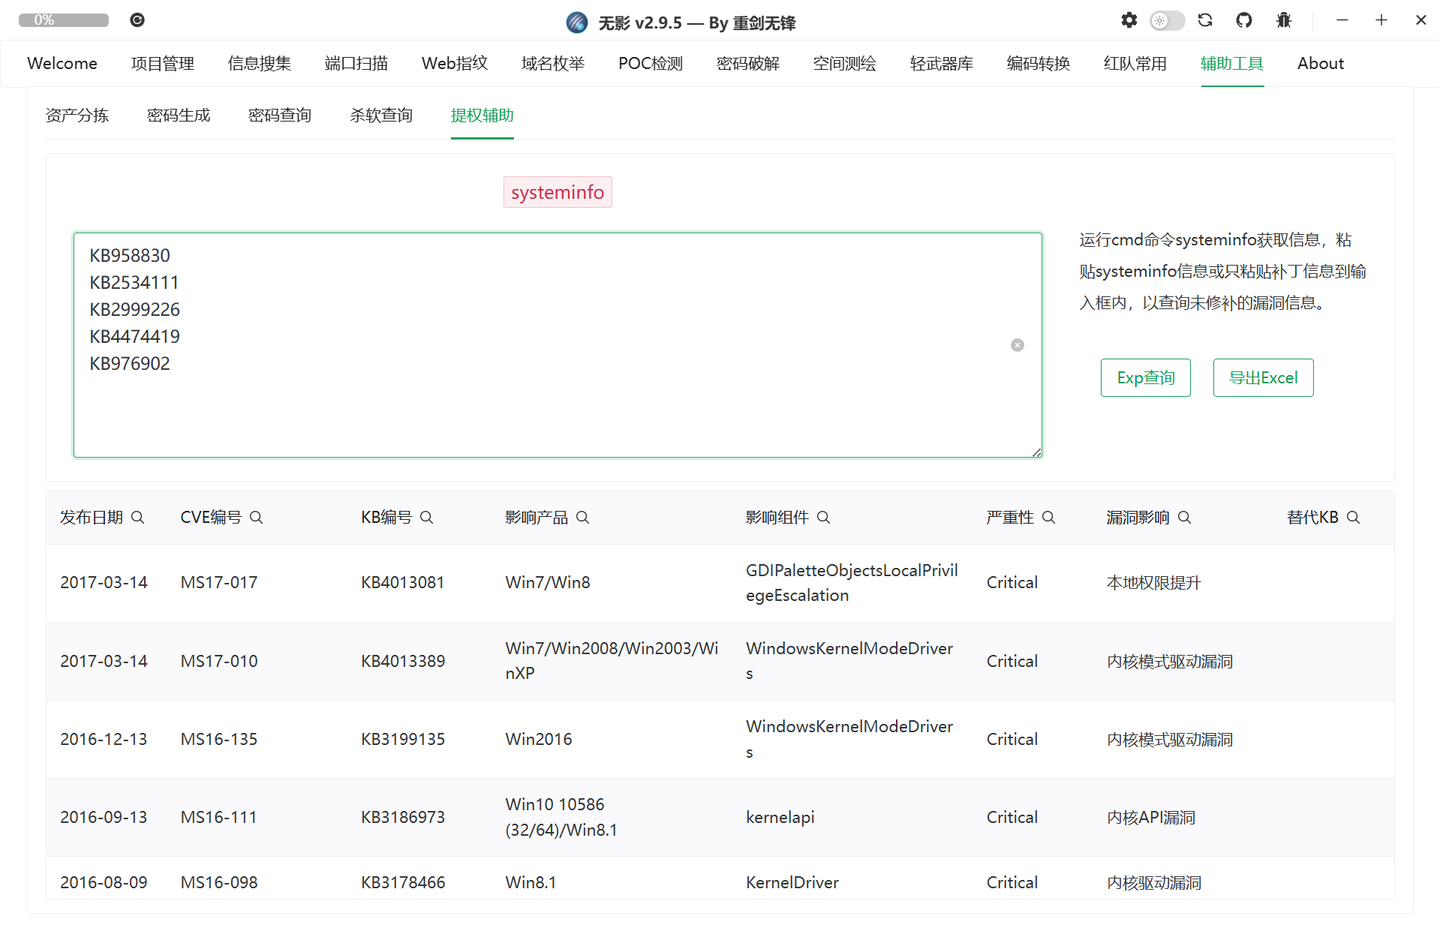Click the circular icon beside progress bar
Screen dimensions: 1440x934
(x=137, y=20)
